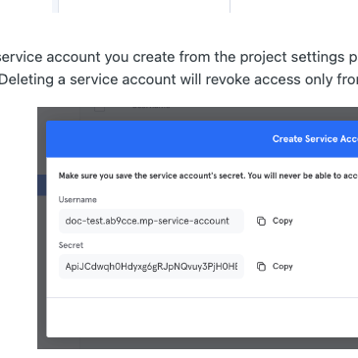Image resolution: width=358 pixels, height=358 pixels.
Task: Click the copy icon next to Secret field
Action: pos(261,267)
